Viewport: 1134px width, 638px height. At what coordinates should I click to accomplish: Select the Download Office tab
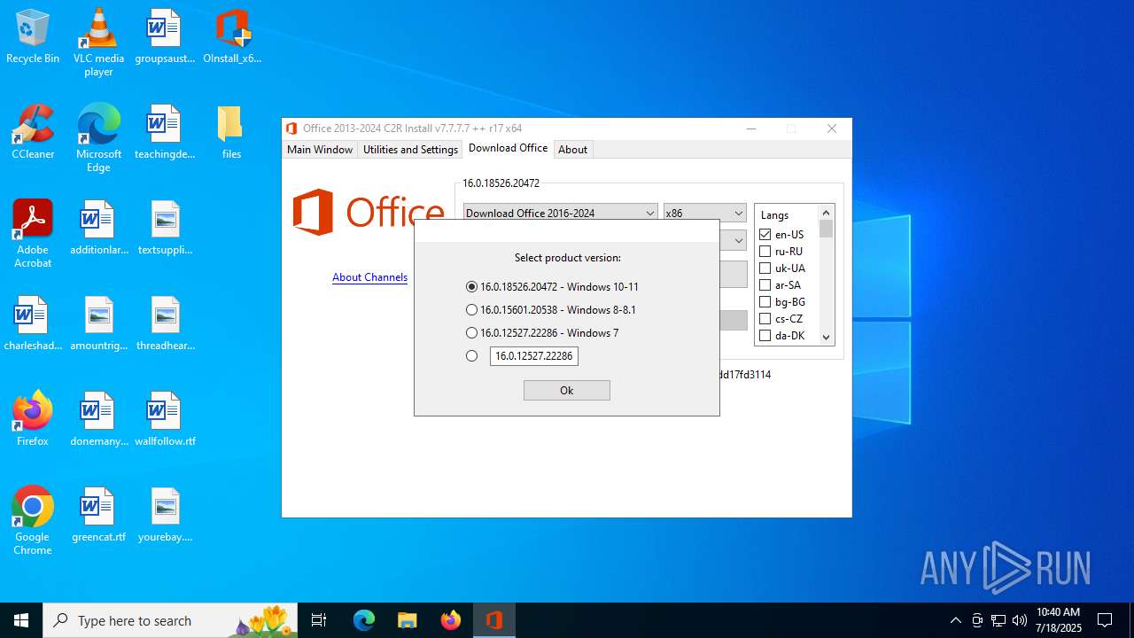pyautogui.click(x=508, y=148)
